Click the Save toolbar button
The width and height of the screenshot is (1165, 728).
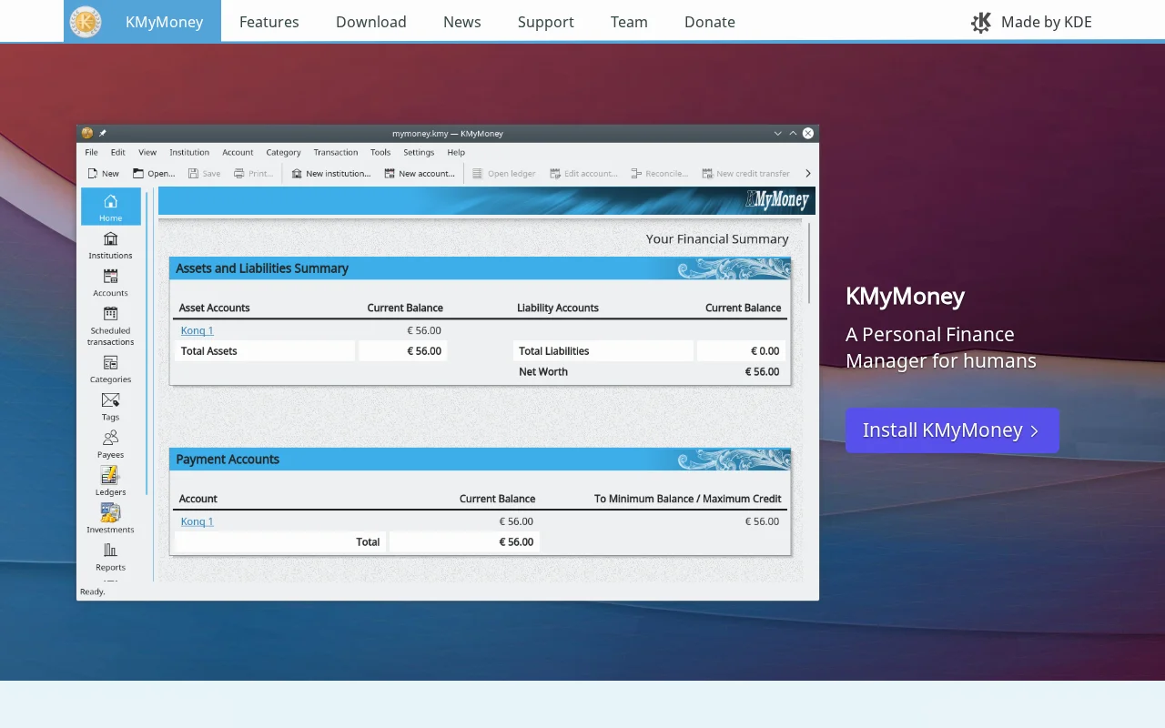(x=205, y=173)
